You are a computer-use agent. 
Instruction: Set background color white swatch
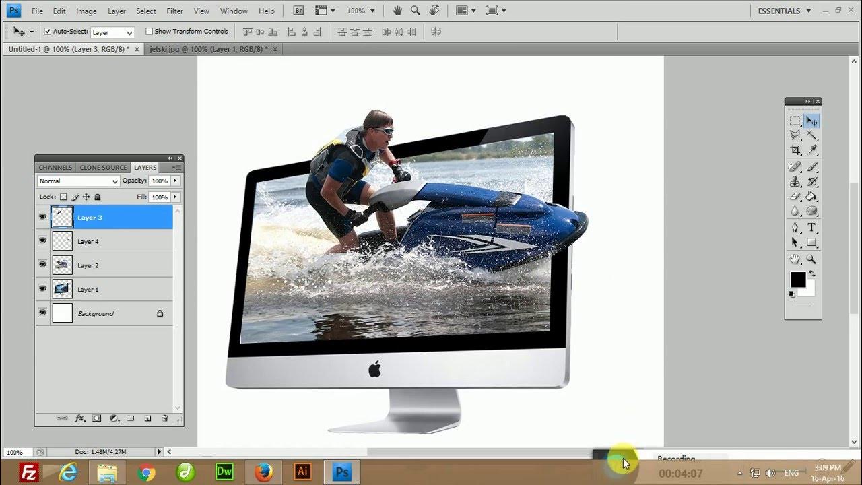(x=809, y=291)
